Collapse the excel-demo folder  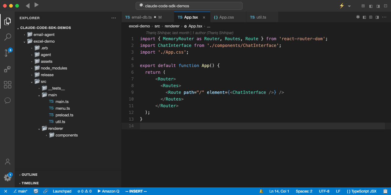[44, 41]
